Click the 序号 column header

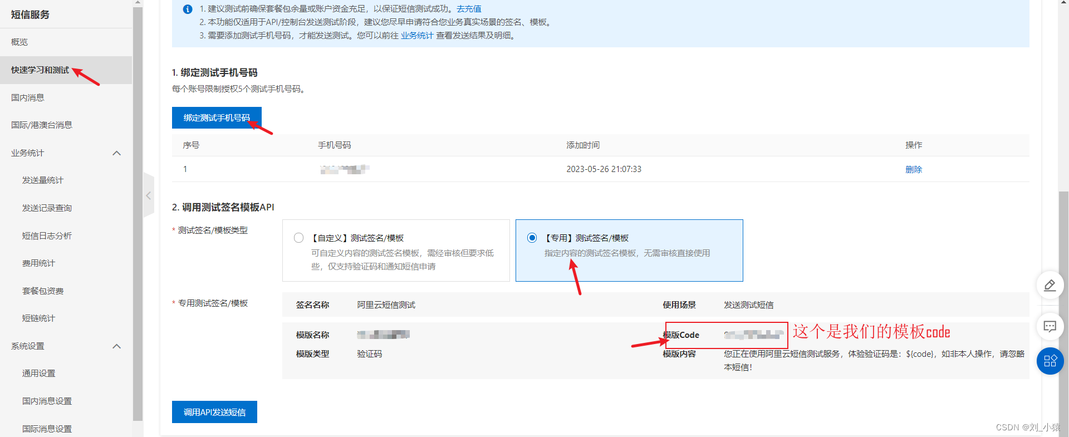tap(191, 145)
